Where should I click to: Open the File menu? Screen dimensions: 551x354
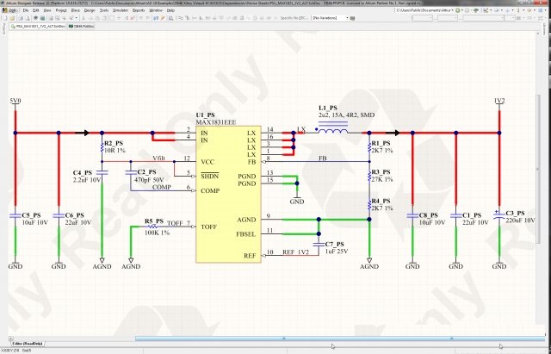[x=26, y=10]
